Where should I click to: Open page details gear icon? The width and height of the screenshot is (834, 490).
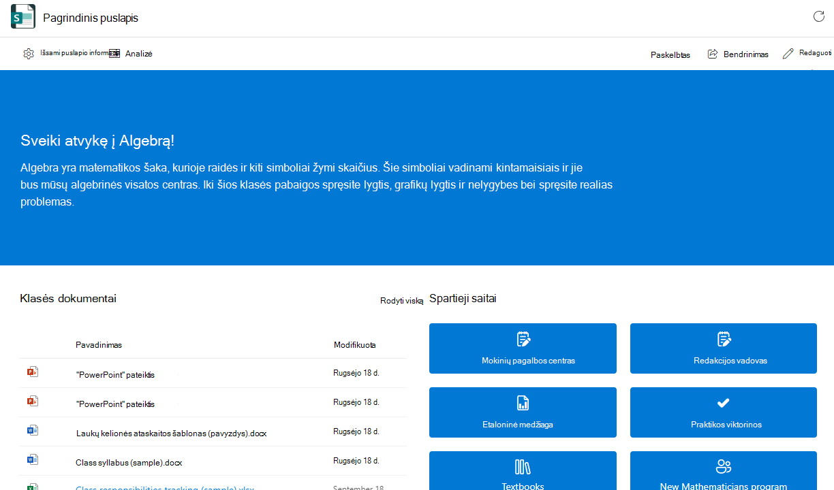pyautogui.click(x=29, y=54)
